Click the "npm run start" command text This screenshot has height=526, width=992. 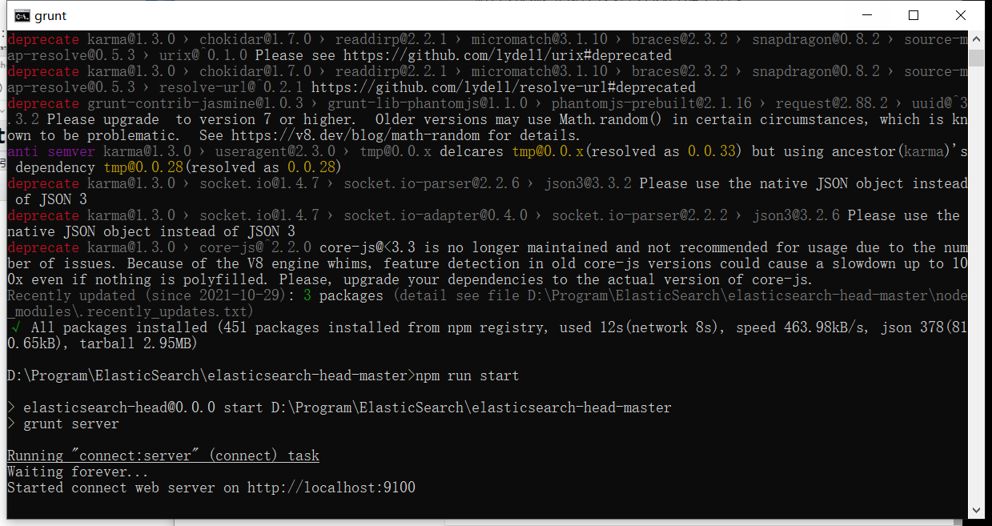[x=467, y=375]
